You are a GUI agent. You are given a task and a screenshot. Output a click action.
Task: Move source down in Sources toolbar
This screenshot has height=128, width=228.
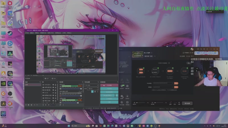(54, 105)
